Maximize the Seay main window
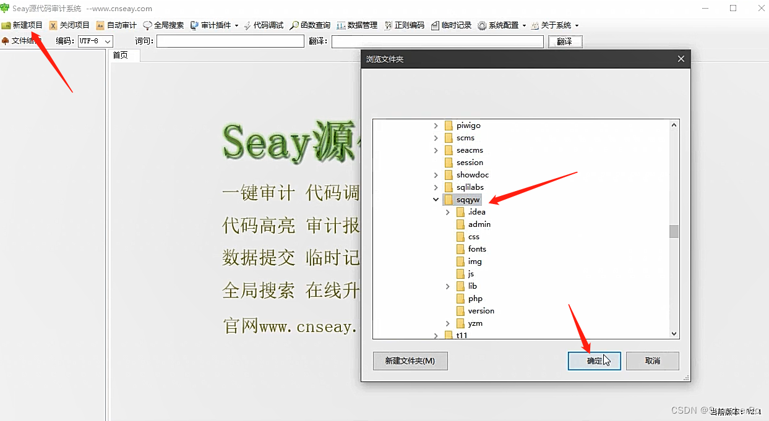Screen dimensions: 769x421 point(733,8)
